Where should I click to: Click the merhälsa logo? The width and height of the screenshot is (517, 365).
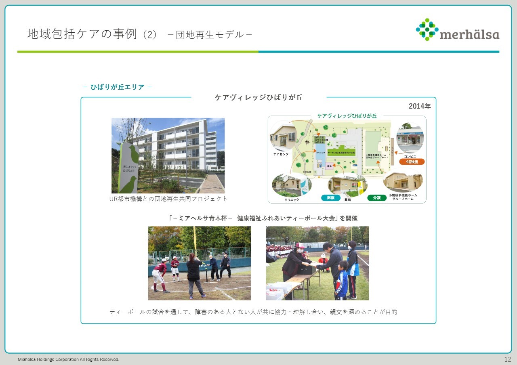[x=458, y=29]
